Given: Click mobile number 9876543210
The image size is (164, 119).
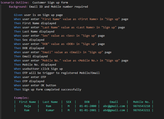Looking at the screenshot, I should (x=142, y=106).
